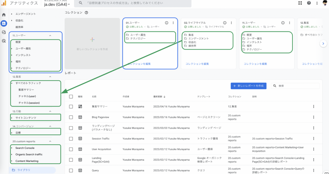The image size is (329, 174).
Task: Expand the エンゲージメント tree item
Action: click(12, 14)
